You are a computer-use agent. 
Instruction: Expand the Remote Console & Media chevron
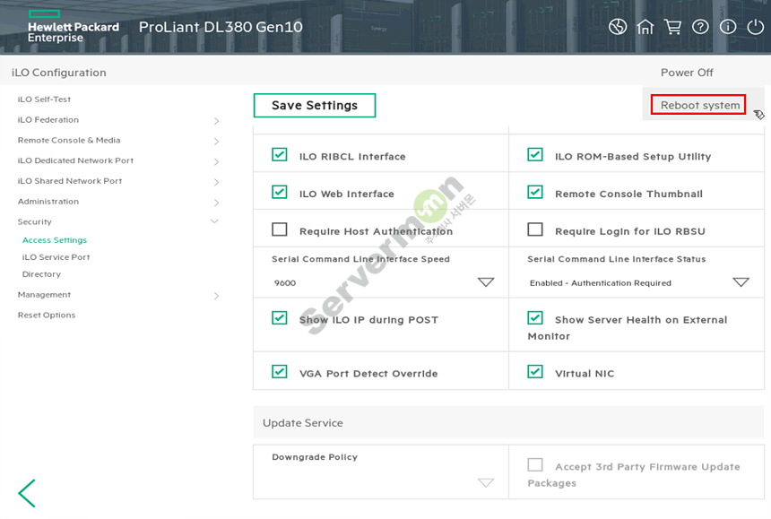[x=216, y=142]
